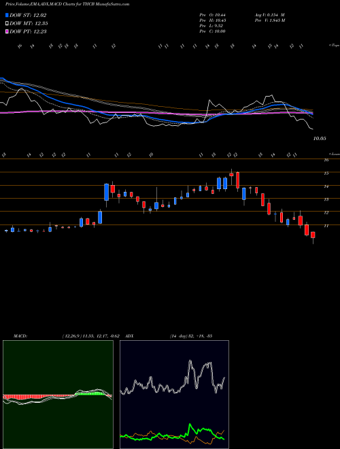Click the 14 price axis label
The height and width of the screenshot is (449, 340).
326,186
